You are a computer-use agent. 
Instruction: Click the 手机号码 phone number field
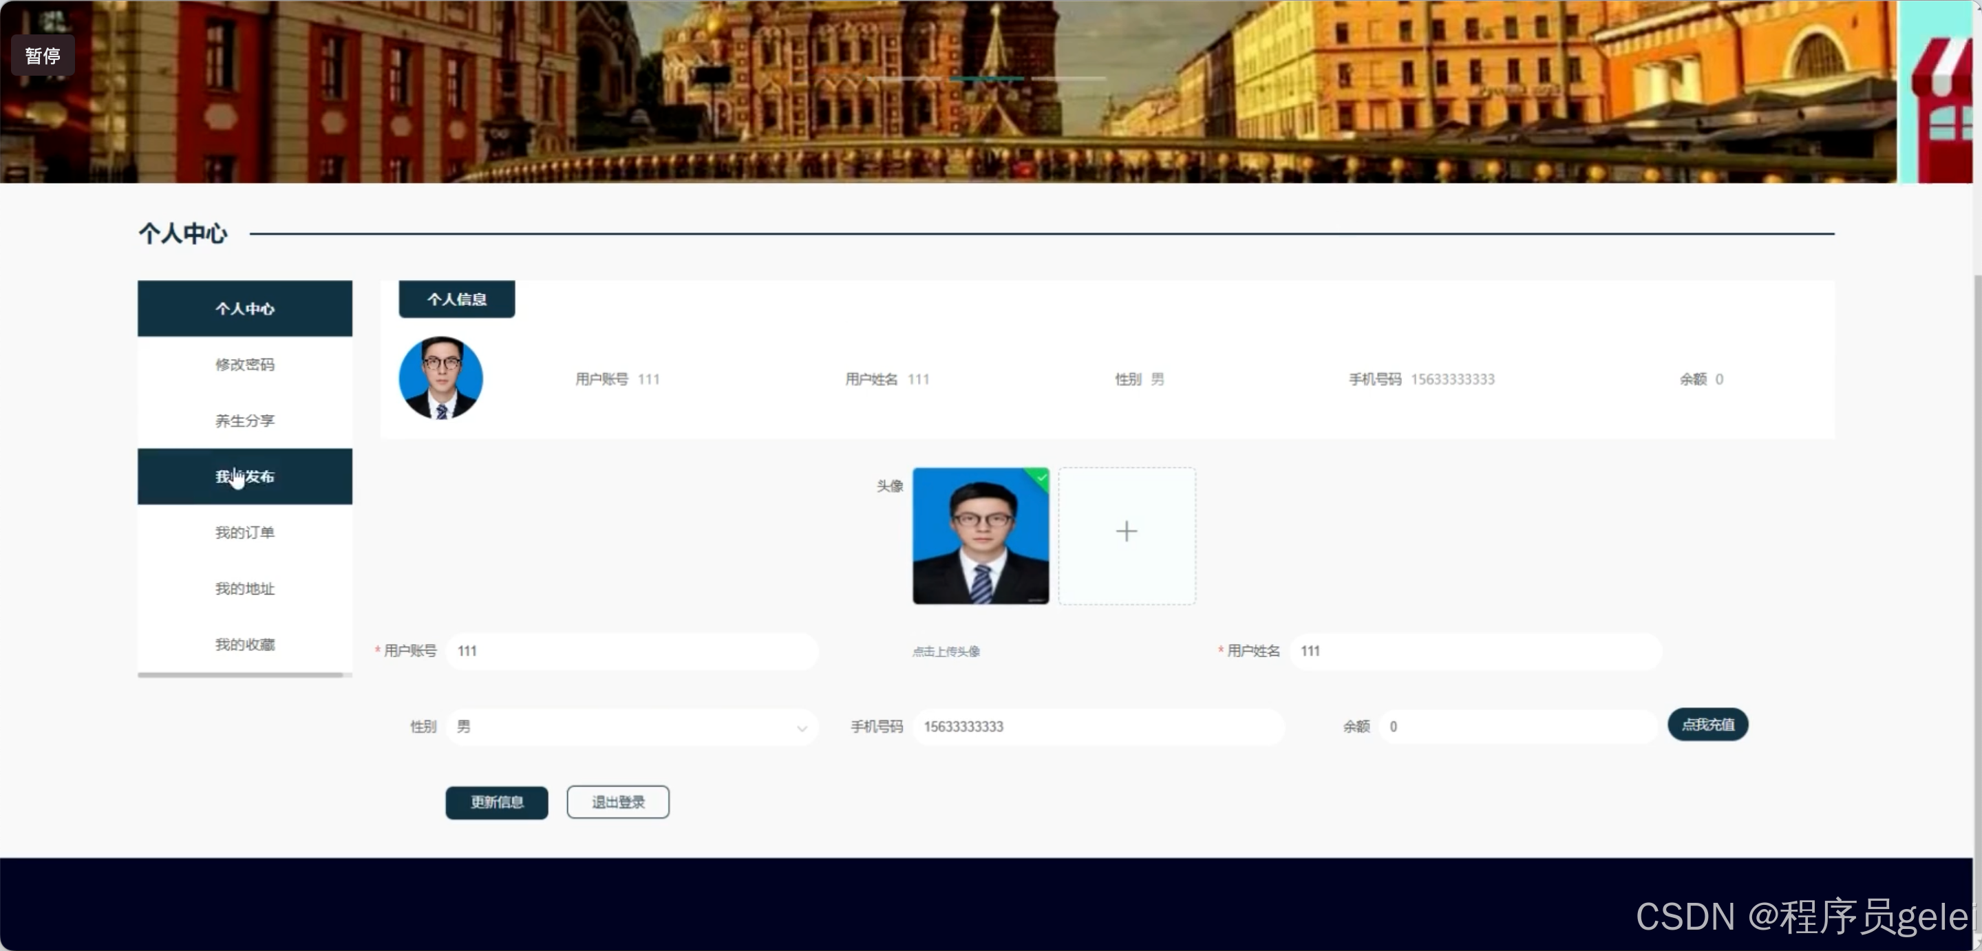click(1096, 727)
